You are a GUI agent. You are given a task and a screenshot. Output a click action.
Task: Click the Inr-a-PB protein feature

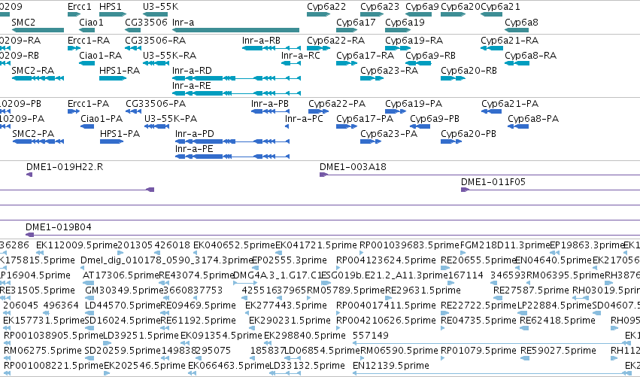pos(270,111)
